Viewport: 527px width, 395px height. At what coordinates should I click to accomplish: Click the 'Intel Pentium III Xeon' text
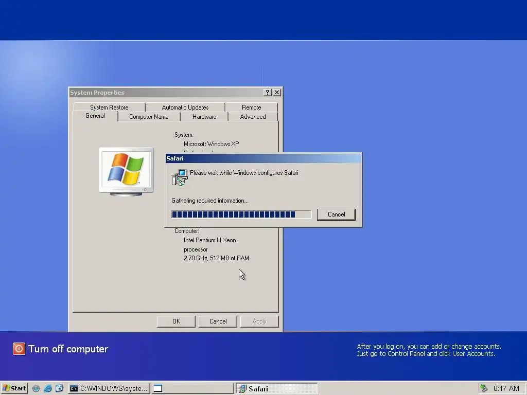(210, 240)
